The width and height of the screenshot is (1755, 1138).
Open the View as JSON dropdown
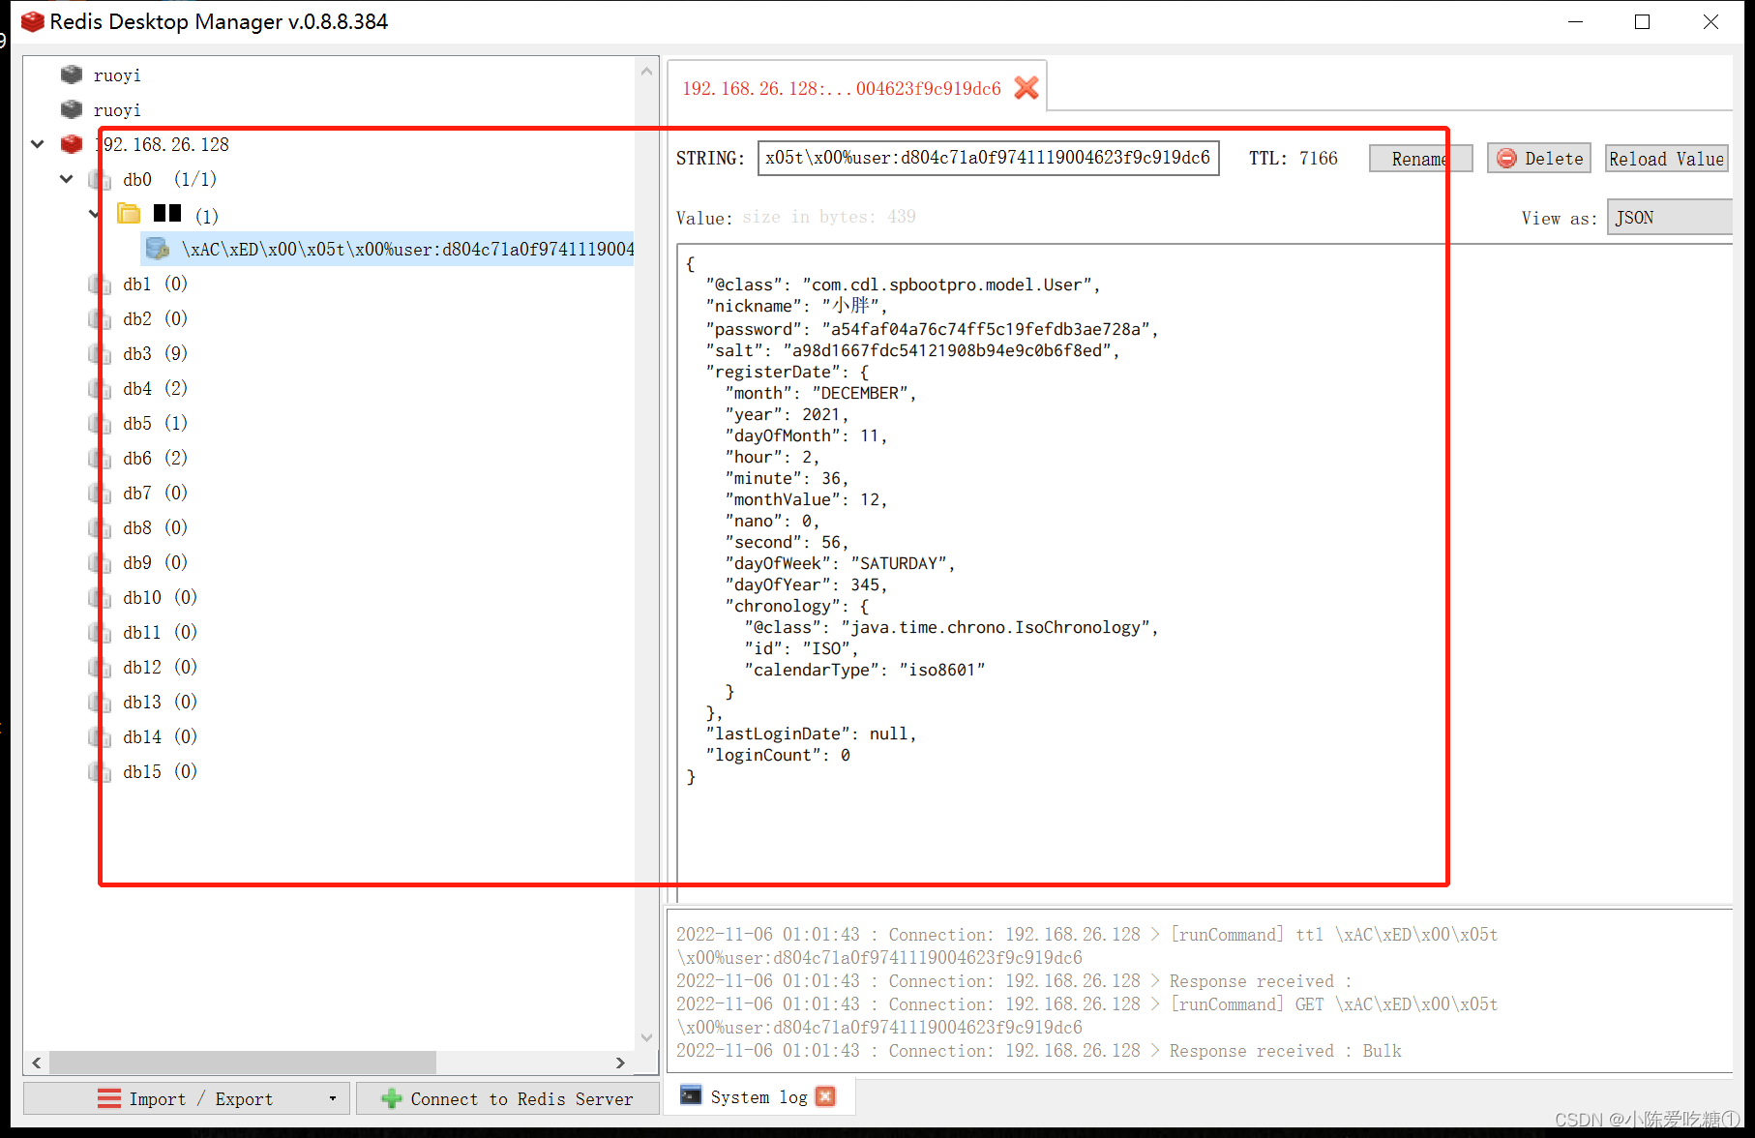coord(1670,217)
